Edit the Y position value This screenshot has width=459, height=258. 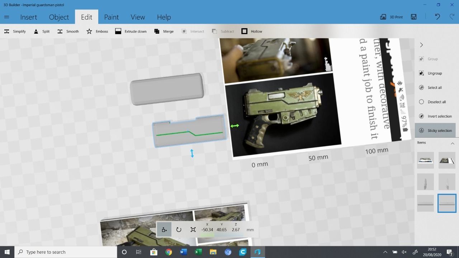222,230
